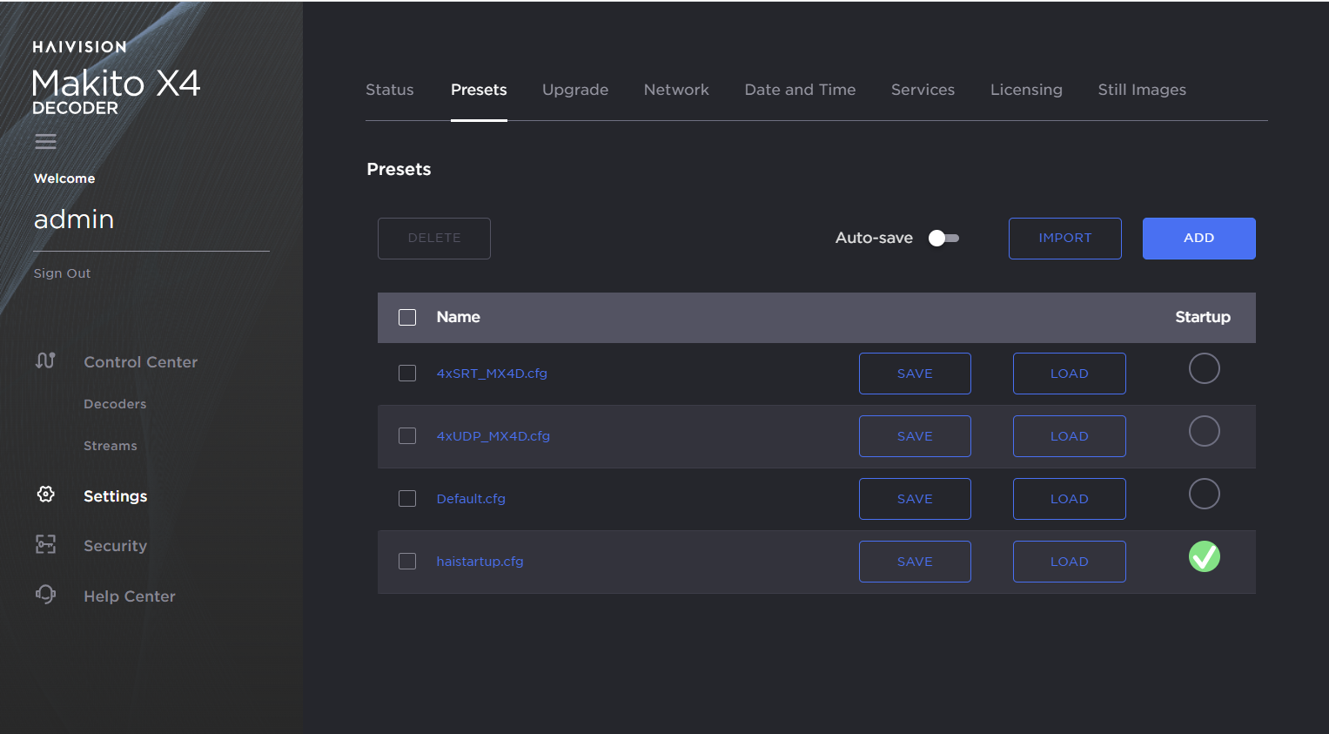This screenshot has height=734, width=1329.
Task: Click the Help Center headset icon
Action: click(x=45, y=595)
